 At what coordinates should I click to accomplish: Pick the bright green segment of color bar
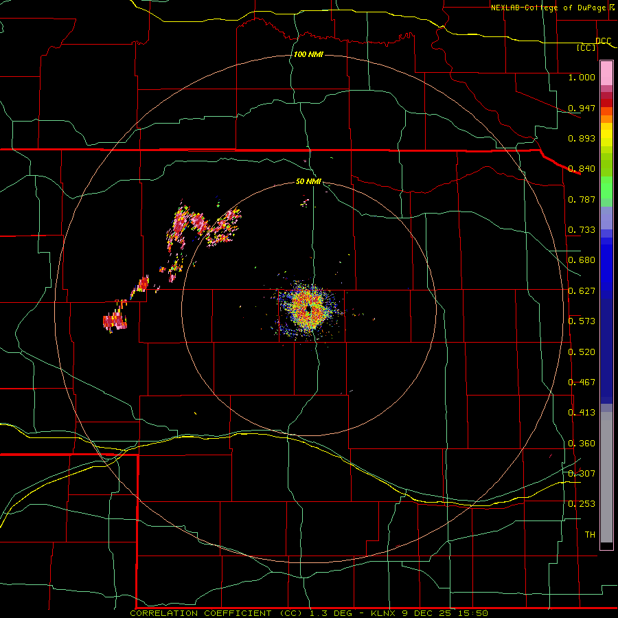point(606,187)
